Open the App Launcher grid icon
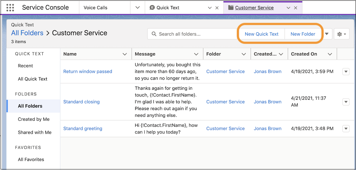Screen dimensions: 356x170 click(10, 7)
